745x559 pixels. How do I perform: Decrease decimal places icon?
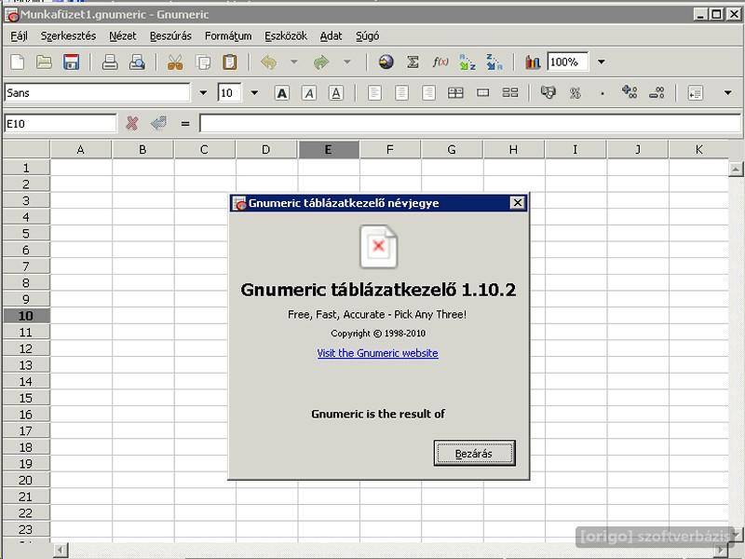[657, 92]
